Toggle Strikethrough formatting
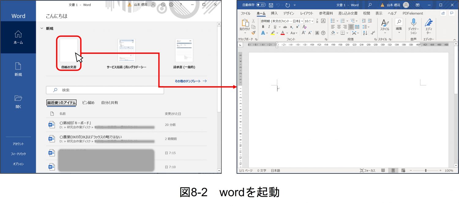This screenshot has height=206, width=459. pyautogui.click(x=285, y=27)
